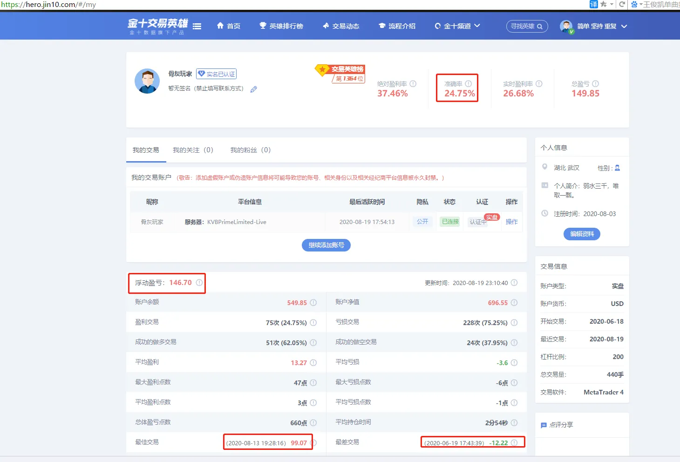
Task: Switch to 我的粉丝 tab
Action: click(x=250, y=150)
